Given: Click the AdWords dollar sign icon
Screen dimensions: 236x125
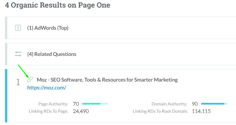Looking at the screenshot, I should [x=18, y=28].
